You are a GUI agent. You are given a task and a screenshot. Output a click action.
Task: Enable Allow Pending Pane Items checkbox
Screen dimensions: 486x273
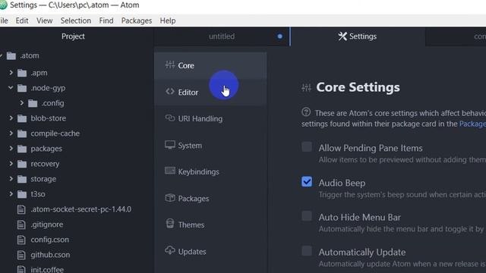point(307,146)
